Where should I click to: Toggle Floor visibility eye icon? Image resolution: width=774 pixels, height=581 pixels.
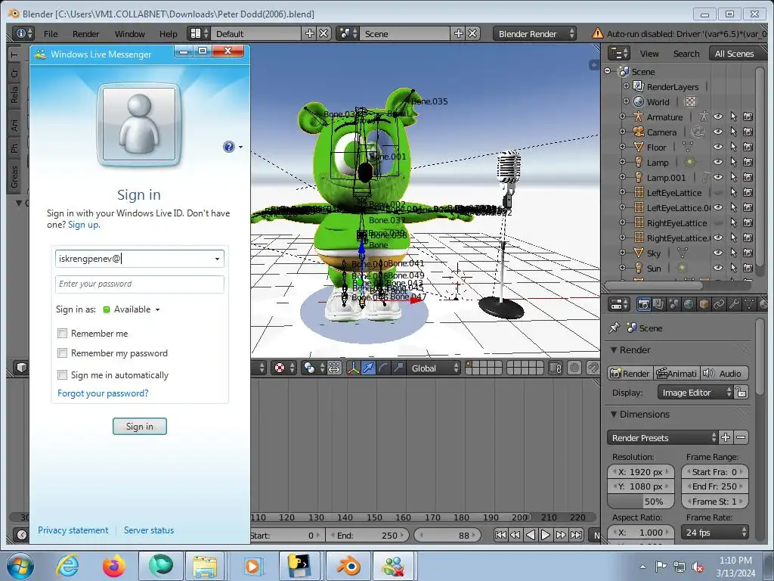click(718, 147)
